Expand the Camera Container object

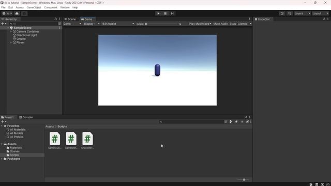[x=11, y=32]
